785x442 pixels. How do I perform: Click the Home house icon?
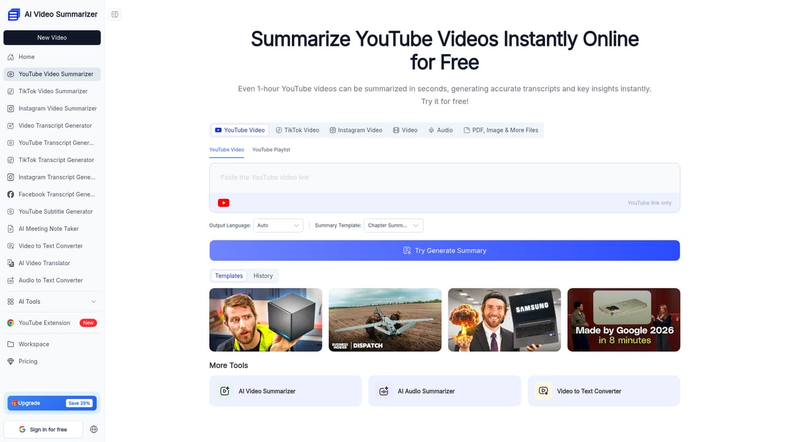tap(10, 57)
